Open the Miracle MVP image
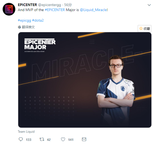Image resolution: width=153 pixels, height=144 pixels. point(85,80)
